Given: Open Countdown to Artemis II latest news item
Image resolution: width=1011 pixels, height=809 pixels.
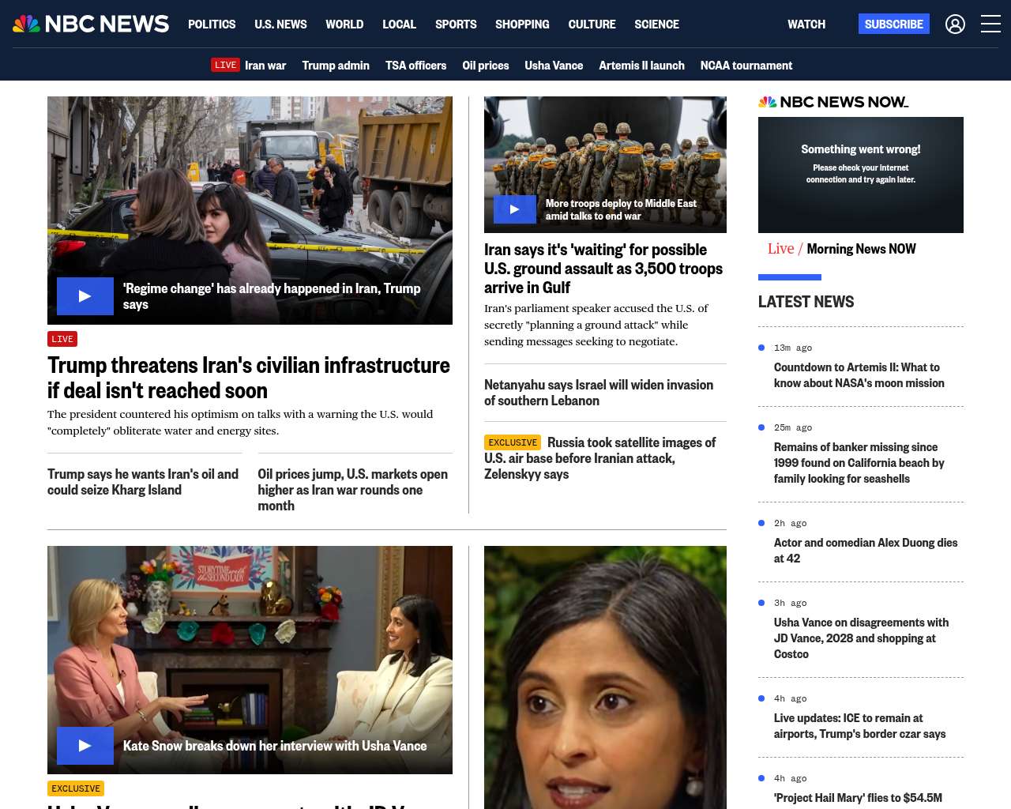Looking at the screenshot, I should (859, 375).
